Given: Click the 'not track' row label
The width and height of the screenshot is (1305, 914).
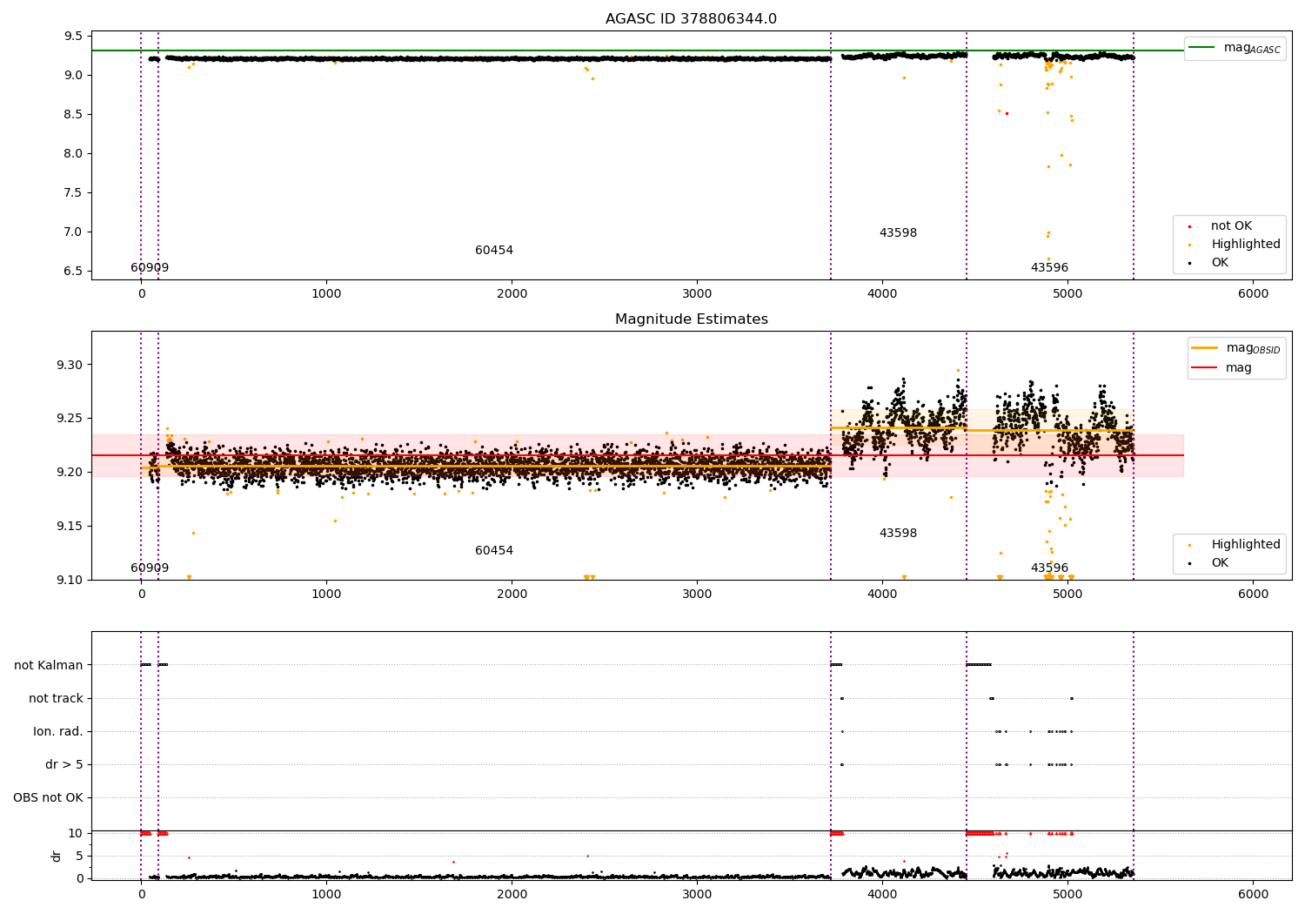Looking at the screenshot, I should coord(56,699).
